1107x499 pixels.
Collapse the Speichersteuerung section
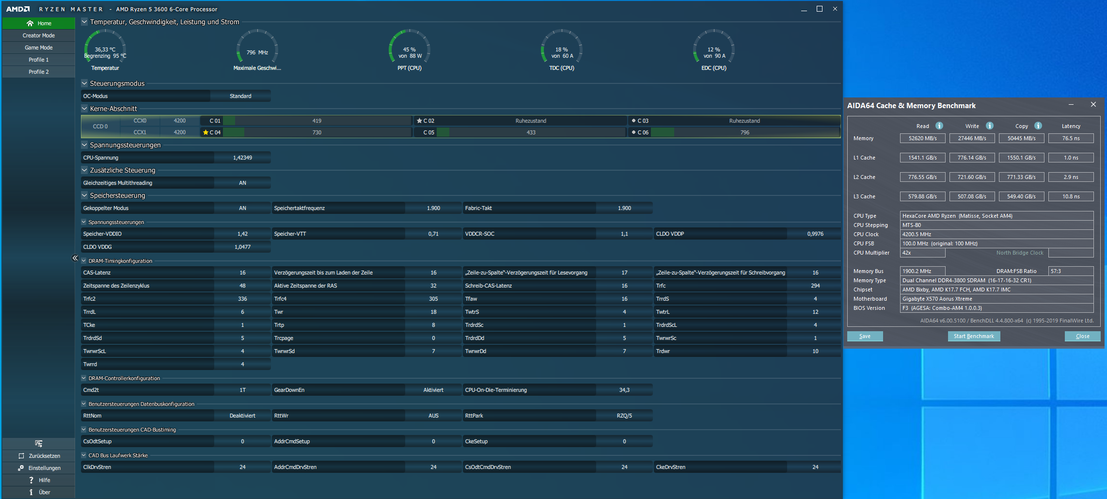84,195
